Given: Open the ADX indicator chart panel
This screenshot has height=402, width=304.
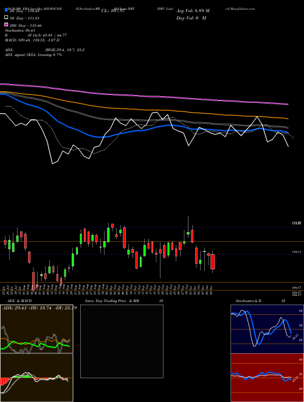Looking at the screenshot, I should [x=36, y=329].
